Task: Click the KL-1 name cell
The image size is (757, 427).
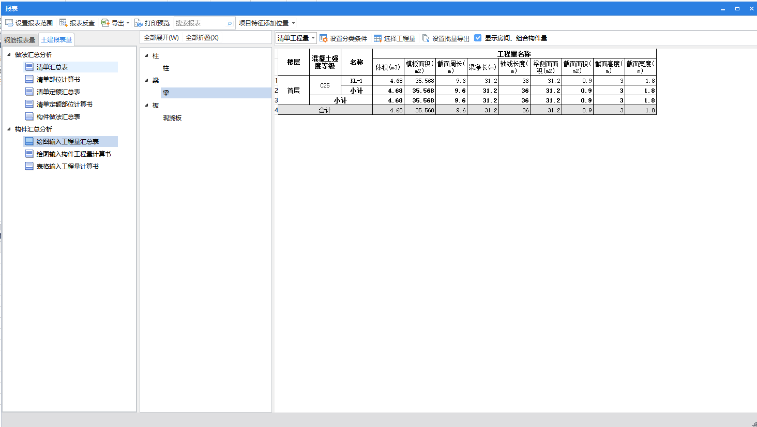Action: (357, 81)
